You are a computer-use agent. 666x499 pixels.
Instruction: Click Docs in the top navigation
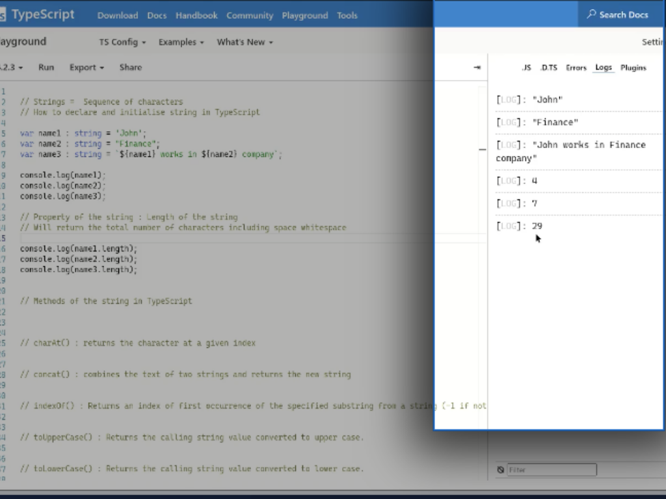(157, 15)
